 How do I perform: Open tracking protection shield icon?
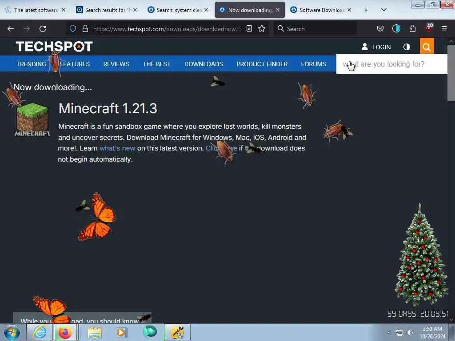coord(73,28)
